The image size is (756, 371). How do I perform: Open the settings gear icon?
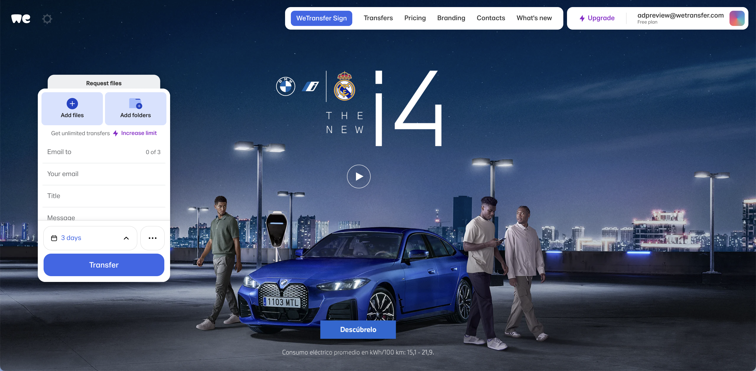coord(47,19)
